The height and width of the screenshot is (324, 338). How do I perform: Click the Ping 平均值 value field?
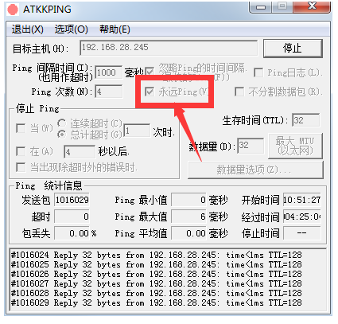pyautogui.click(x=188, y=233)
